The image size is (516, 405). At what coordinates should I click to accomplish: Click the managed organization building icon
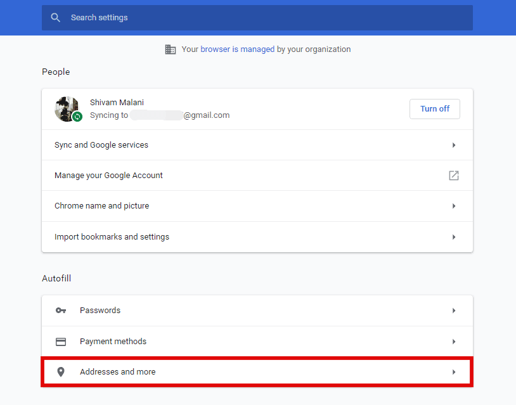(170, 49)
